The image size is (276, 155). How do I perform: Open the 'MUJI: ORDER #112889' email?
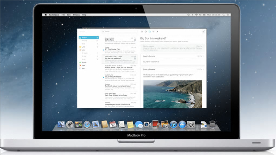point(120,78)
